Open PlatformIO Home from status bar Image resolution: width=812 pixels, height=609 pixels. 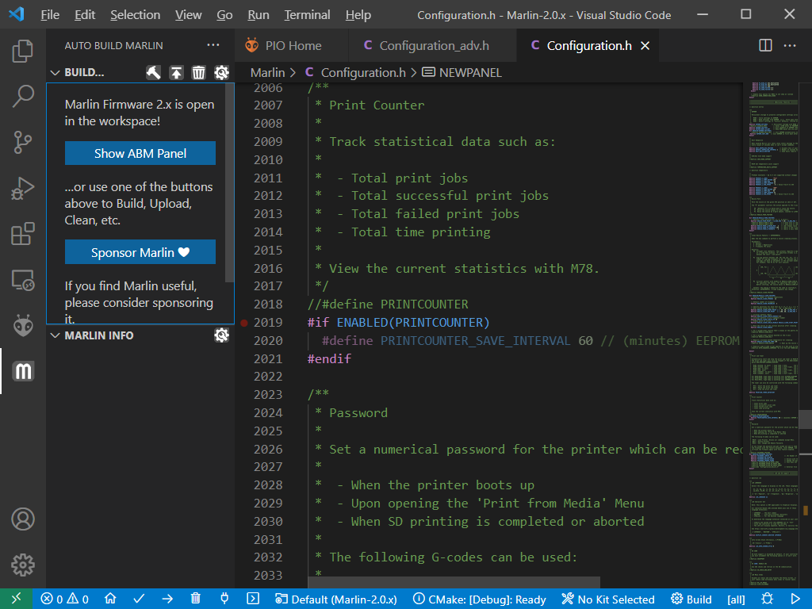point(110,599)
